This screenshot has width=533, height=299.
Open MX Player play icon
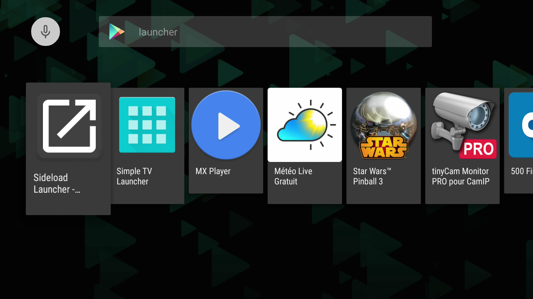point(226,125)
